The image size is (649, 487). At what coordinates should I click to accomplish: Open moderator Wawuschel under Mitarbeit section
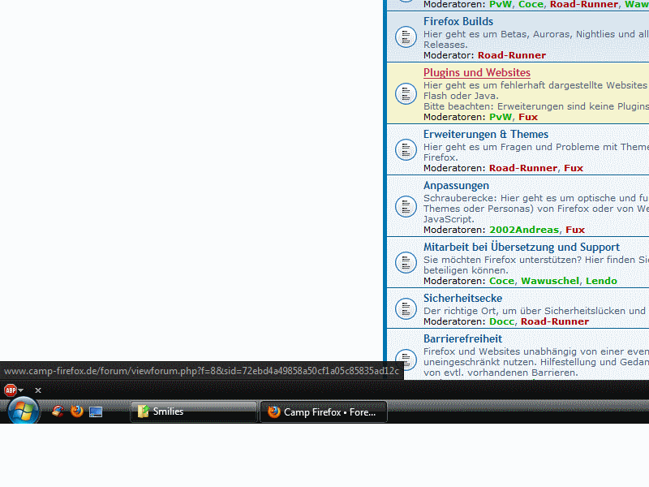(x=550, y=281)
